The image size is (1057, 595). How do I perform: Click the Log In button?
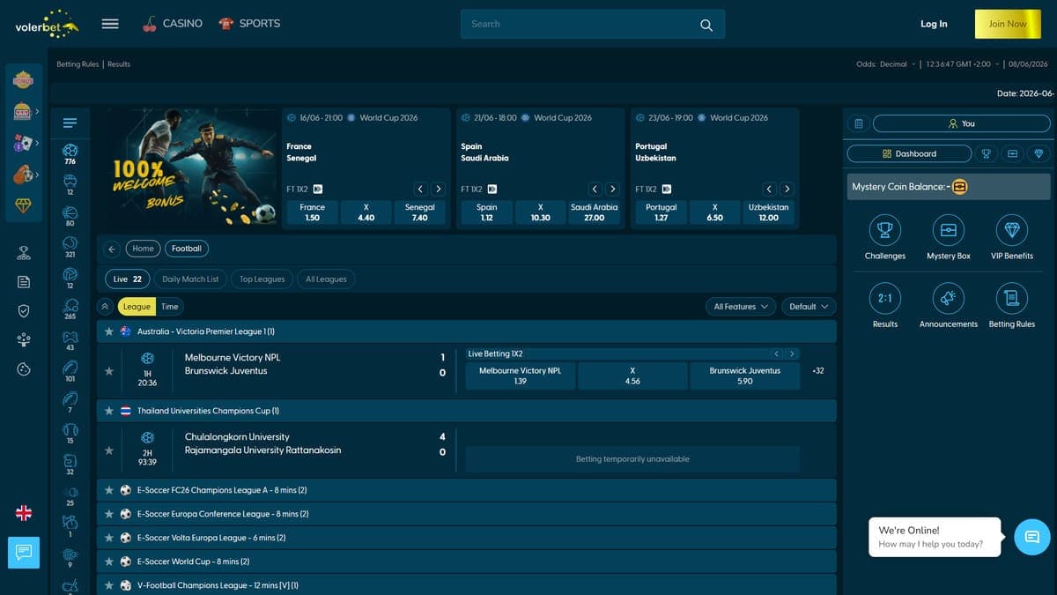click(x=934, y=24)
